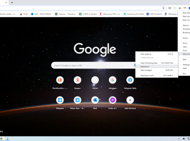The height and width of the screenshot is (141, 190).
Task: Open the Mail Outlook bookmark
Action: tap(42, 14)
